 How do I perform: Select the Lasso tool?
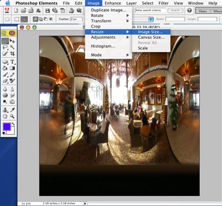pyautogui.click(x=5, y=47)
